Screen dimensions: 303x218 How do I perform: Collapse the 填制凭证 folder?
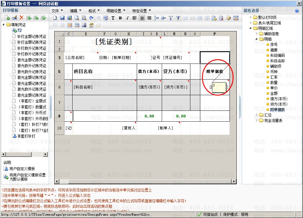click(x=3, y=24)
